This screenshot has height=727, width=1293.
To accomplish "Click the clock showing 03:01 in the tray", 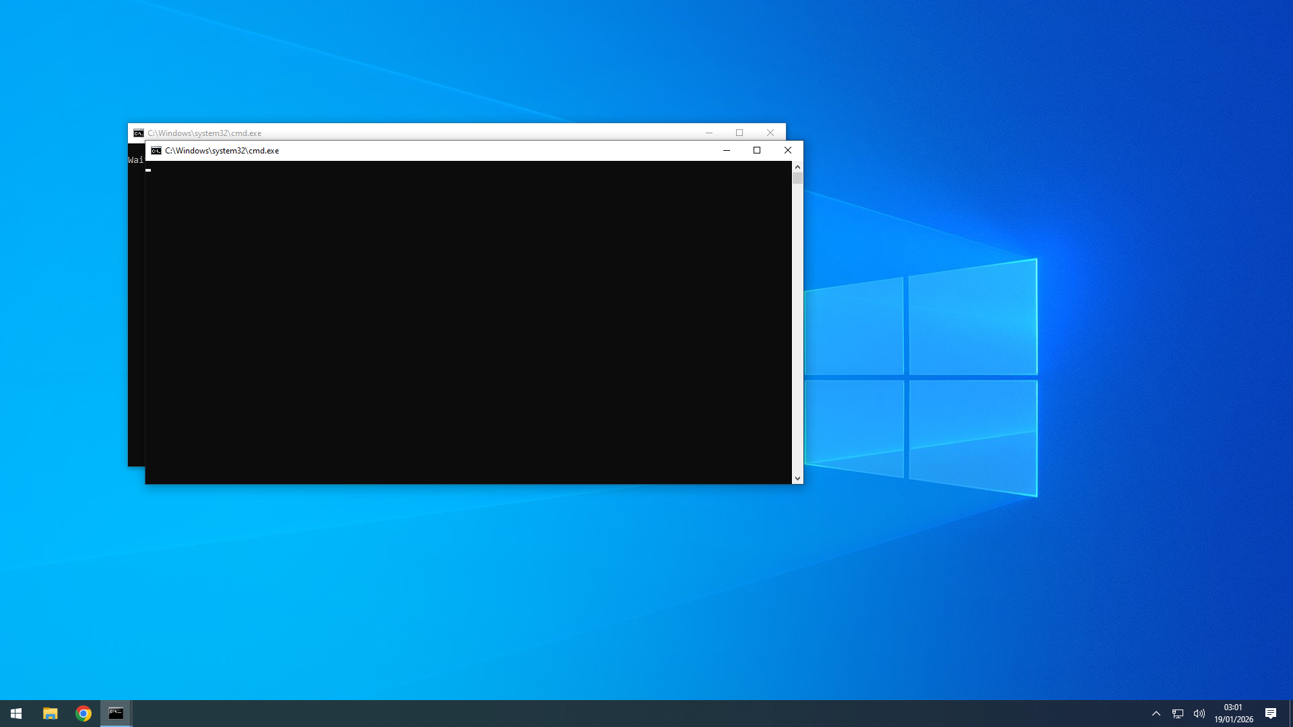I will click(x=1233, y=707).
